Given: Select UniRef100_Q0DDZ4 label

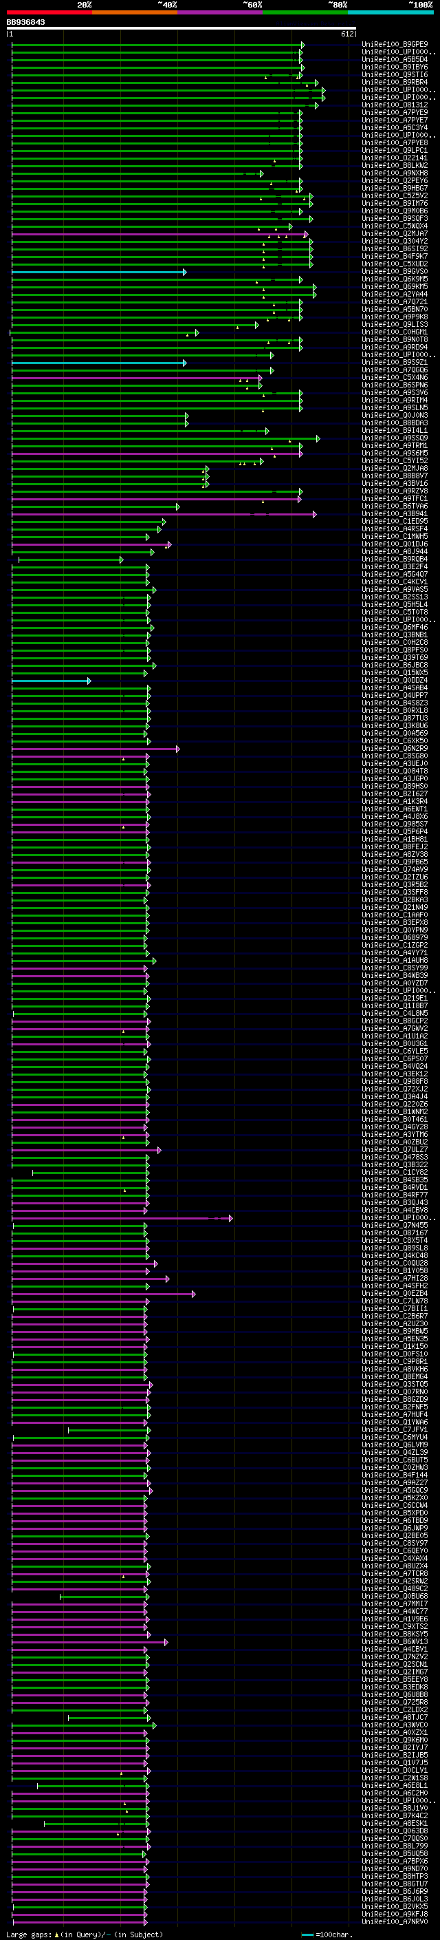Looking at the screenshot, I should coord(395,680).
